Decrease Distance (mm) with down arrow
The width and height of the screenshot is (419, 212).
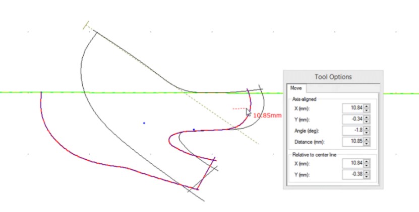367,144
